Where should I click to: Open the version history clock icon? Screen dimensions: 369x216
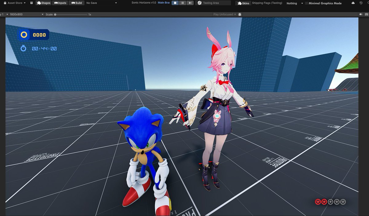click(361, 3)
